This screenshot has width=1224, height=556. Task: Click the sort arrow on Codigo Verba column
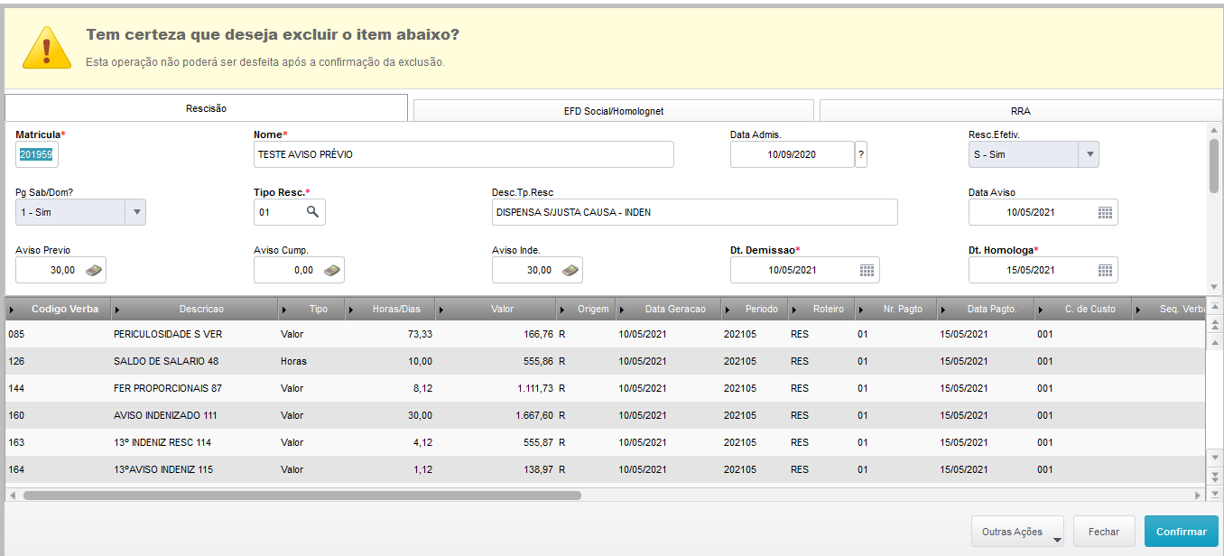pos(11,310)
